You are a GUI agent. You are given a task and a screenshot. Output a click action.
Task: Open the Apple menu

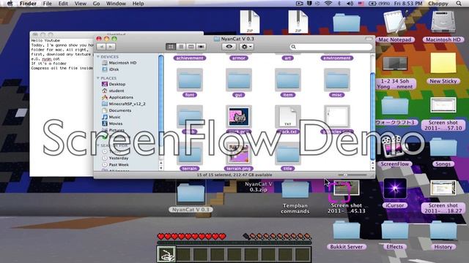point(10,4)
